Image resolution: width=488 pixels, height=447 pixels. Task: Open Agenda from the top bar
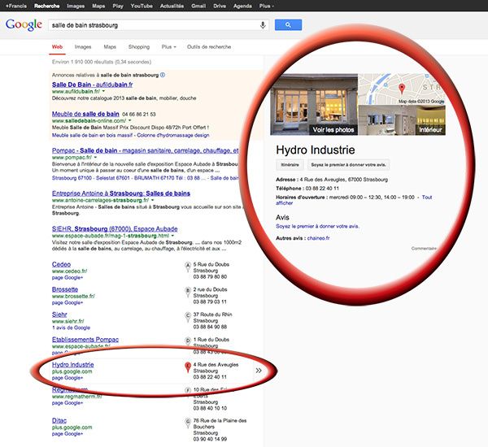pyautogui.click(x=242, y=6)
